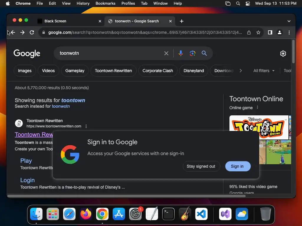Screen dimensions: 302x226
Task: Open Spotlight search in menu bar
Action: [x=238, y=4]
